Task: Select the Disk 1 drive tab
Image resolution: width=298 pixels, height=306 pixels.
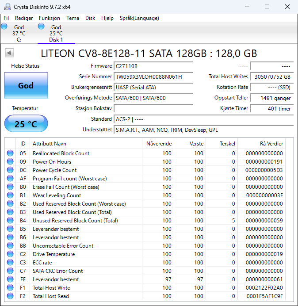Action: pyautogui.click(x=56, y=33)
